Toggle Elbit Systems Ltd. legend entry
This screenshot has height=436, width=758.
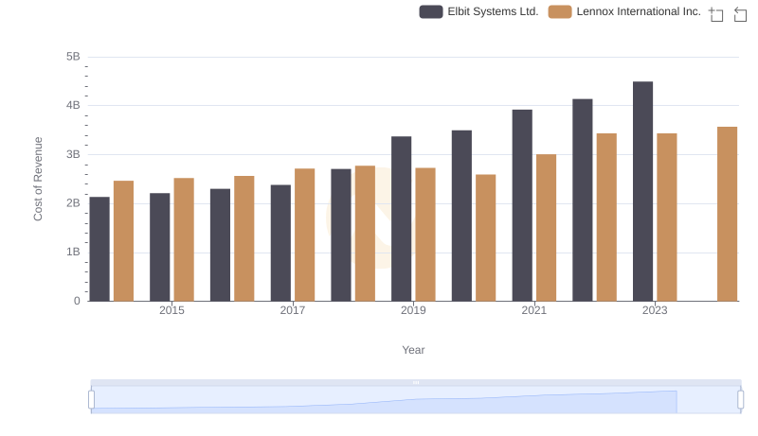point(478,11)
